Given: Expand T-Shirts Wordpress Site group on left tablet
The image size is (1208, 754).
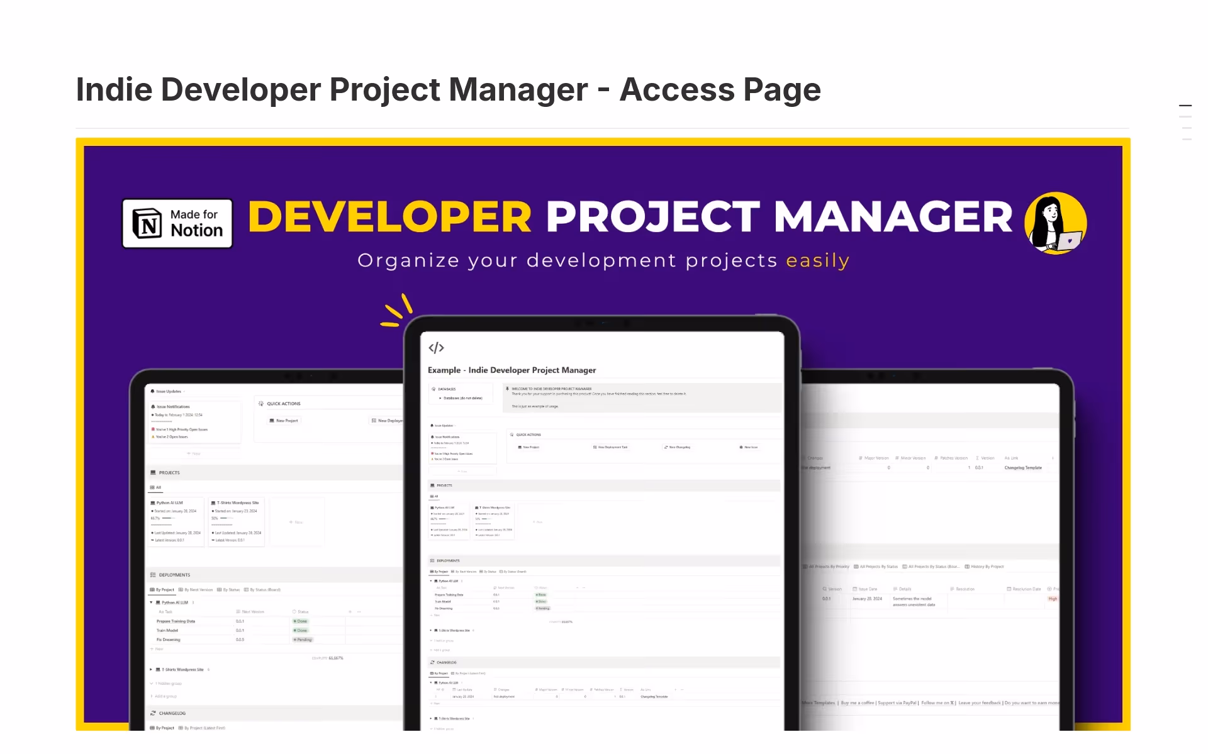Looking at the screenshot, I should coord(151,670).
